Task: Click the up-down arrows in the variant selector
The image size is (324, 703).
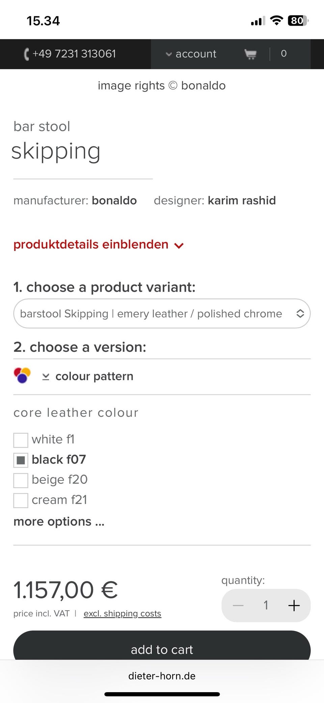Action: click(300, 314)
